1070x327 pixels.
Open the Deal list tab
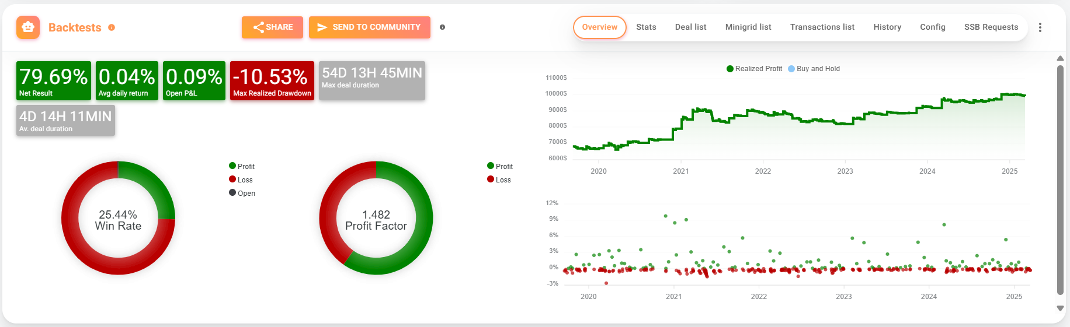[690, 27]
